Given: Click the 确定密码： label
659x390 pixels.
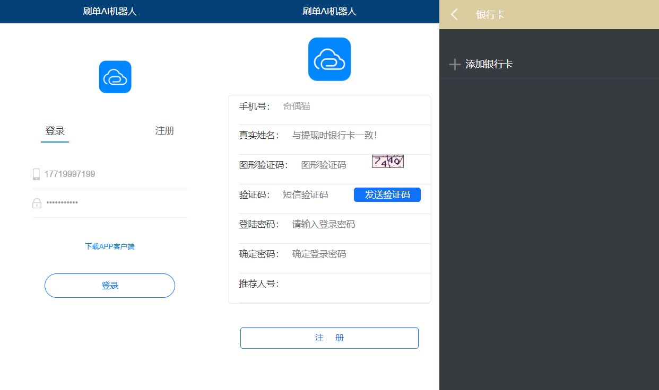Looking at the screenshot, I should (x=259, y=254).
